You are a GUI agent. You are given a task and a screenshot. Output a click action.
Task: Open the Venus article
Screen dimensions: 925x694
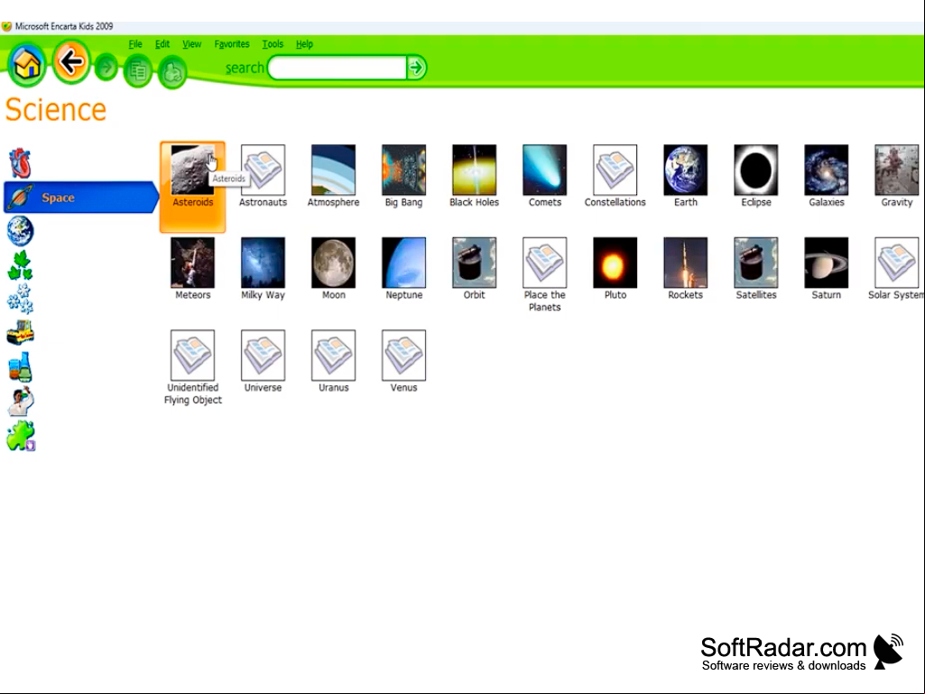[x=403, y=361]
